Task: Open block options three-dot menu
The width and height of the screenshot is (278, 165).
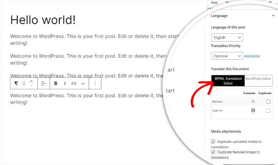Action: click(95, 83)
